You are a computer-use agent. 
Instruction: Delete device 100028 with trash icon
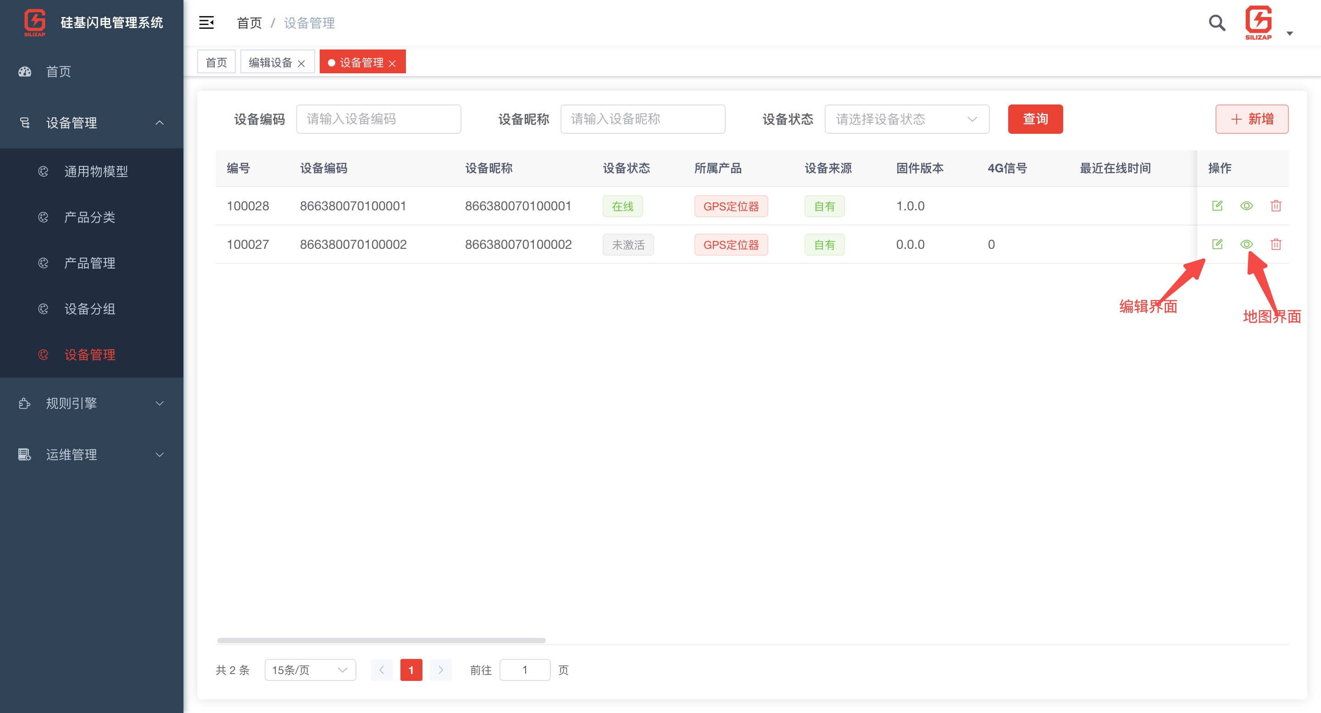[x=1276, y=205]
